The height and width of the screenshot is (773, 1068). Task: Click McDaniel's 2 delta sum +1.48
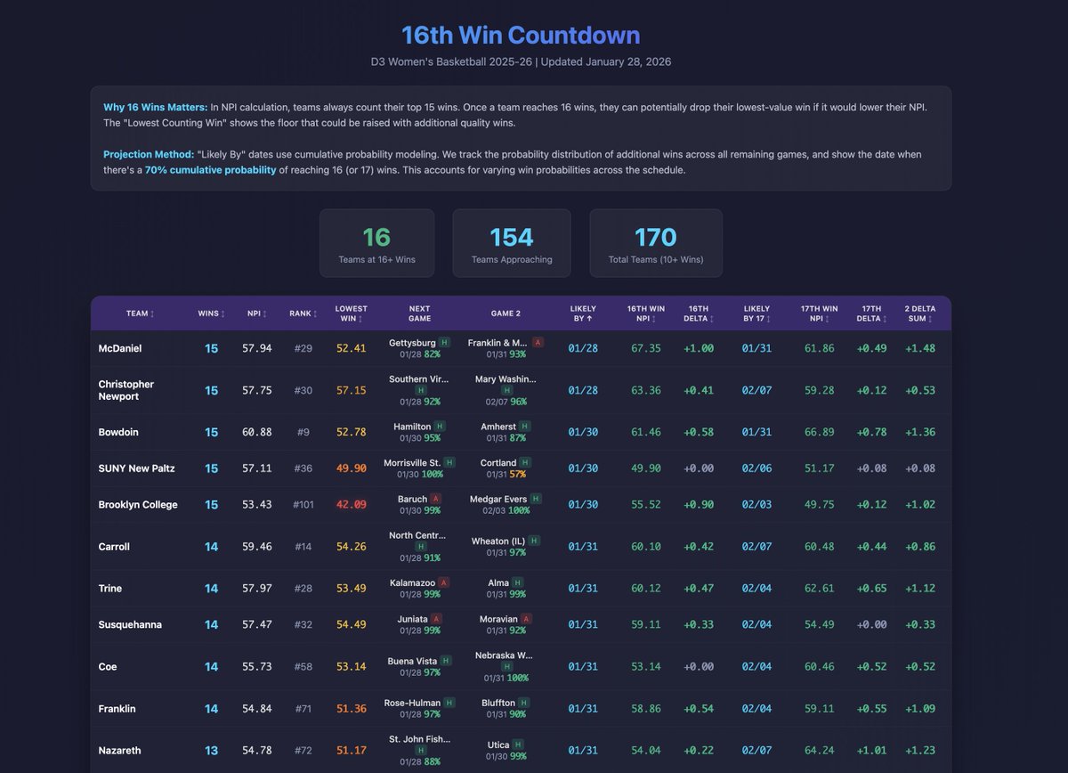[919, 348]
